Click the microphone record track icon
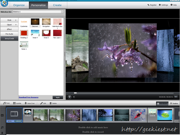The width and height of the screenshot is (180, 135). point(2,133)
